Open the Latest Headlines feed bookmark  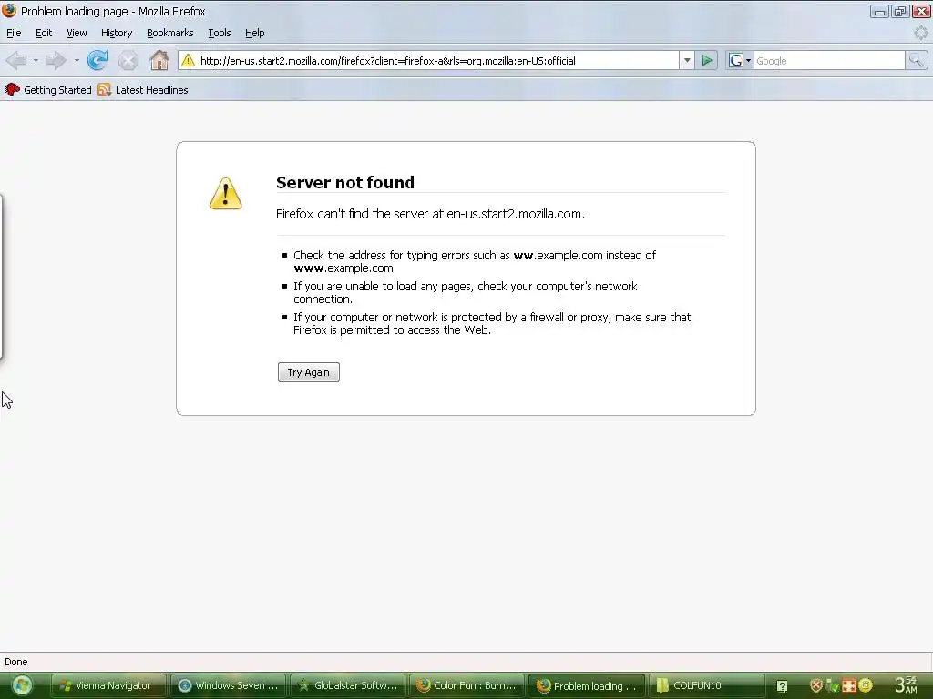[x=143, y=90]
